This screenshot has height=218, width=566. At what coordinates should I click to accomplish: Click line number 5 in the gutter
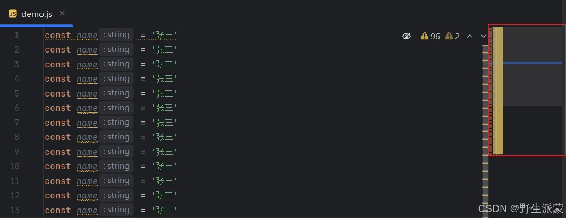(16, 93)
